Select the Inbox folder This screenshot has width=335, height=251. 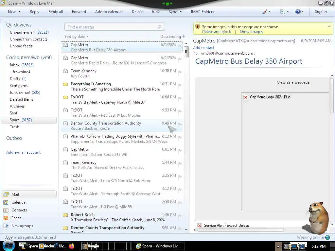tap(21, 65)
